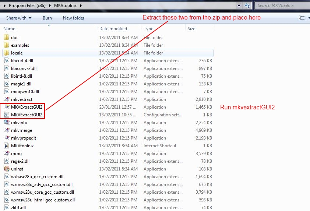Click the 23/01/2011 12:57 date cell
The image size is (310, 211).
pos(118,107)
